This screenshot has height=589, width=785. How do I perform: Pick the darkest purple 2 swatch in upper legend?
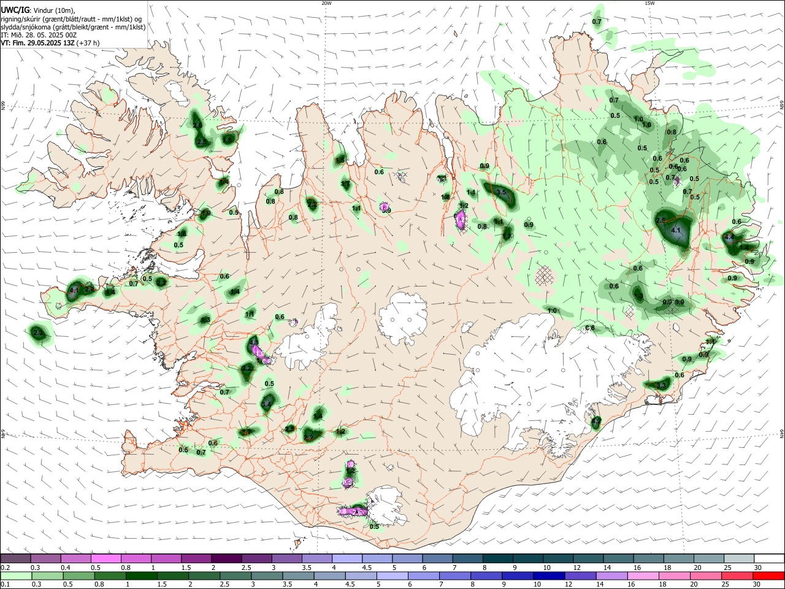point(226,558)
